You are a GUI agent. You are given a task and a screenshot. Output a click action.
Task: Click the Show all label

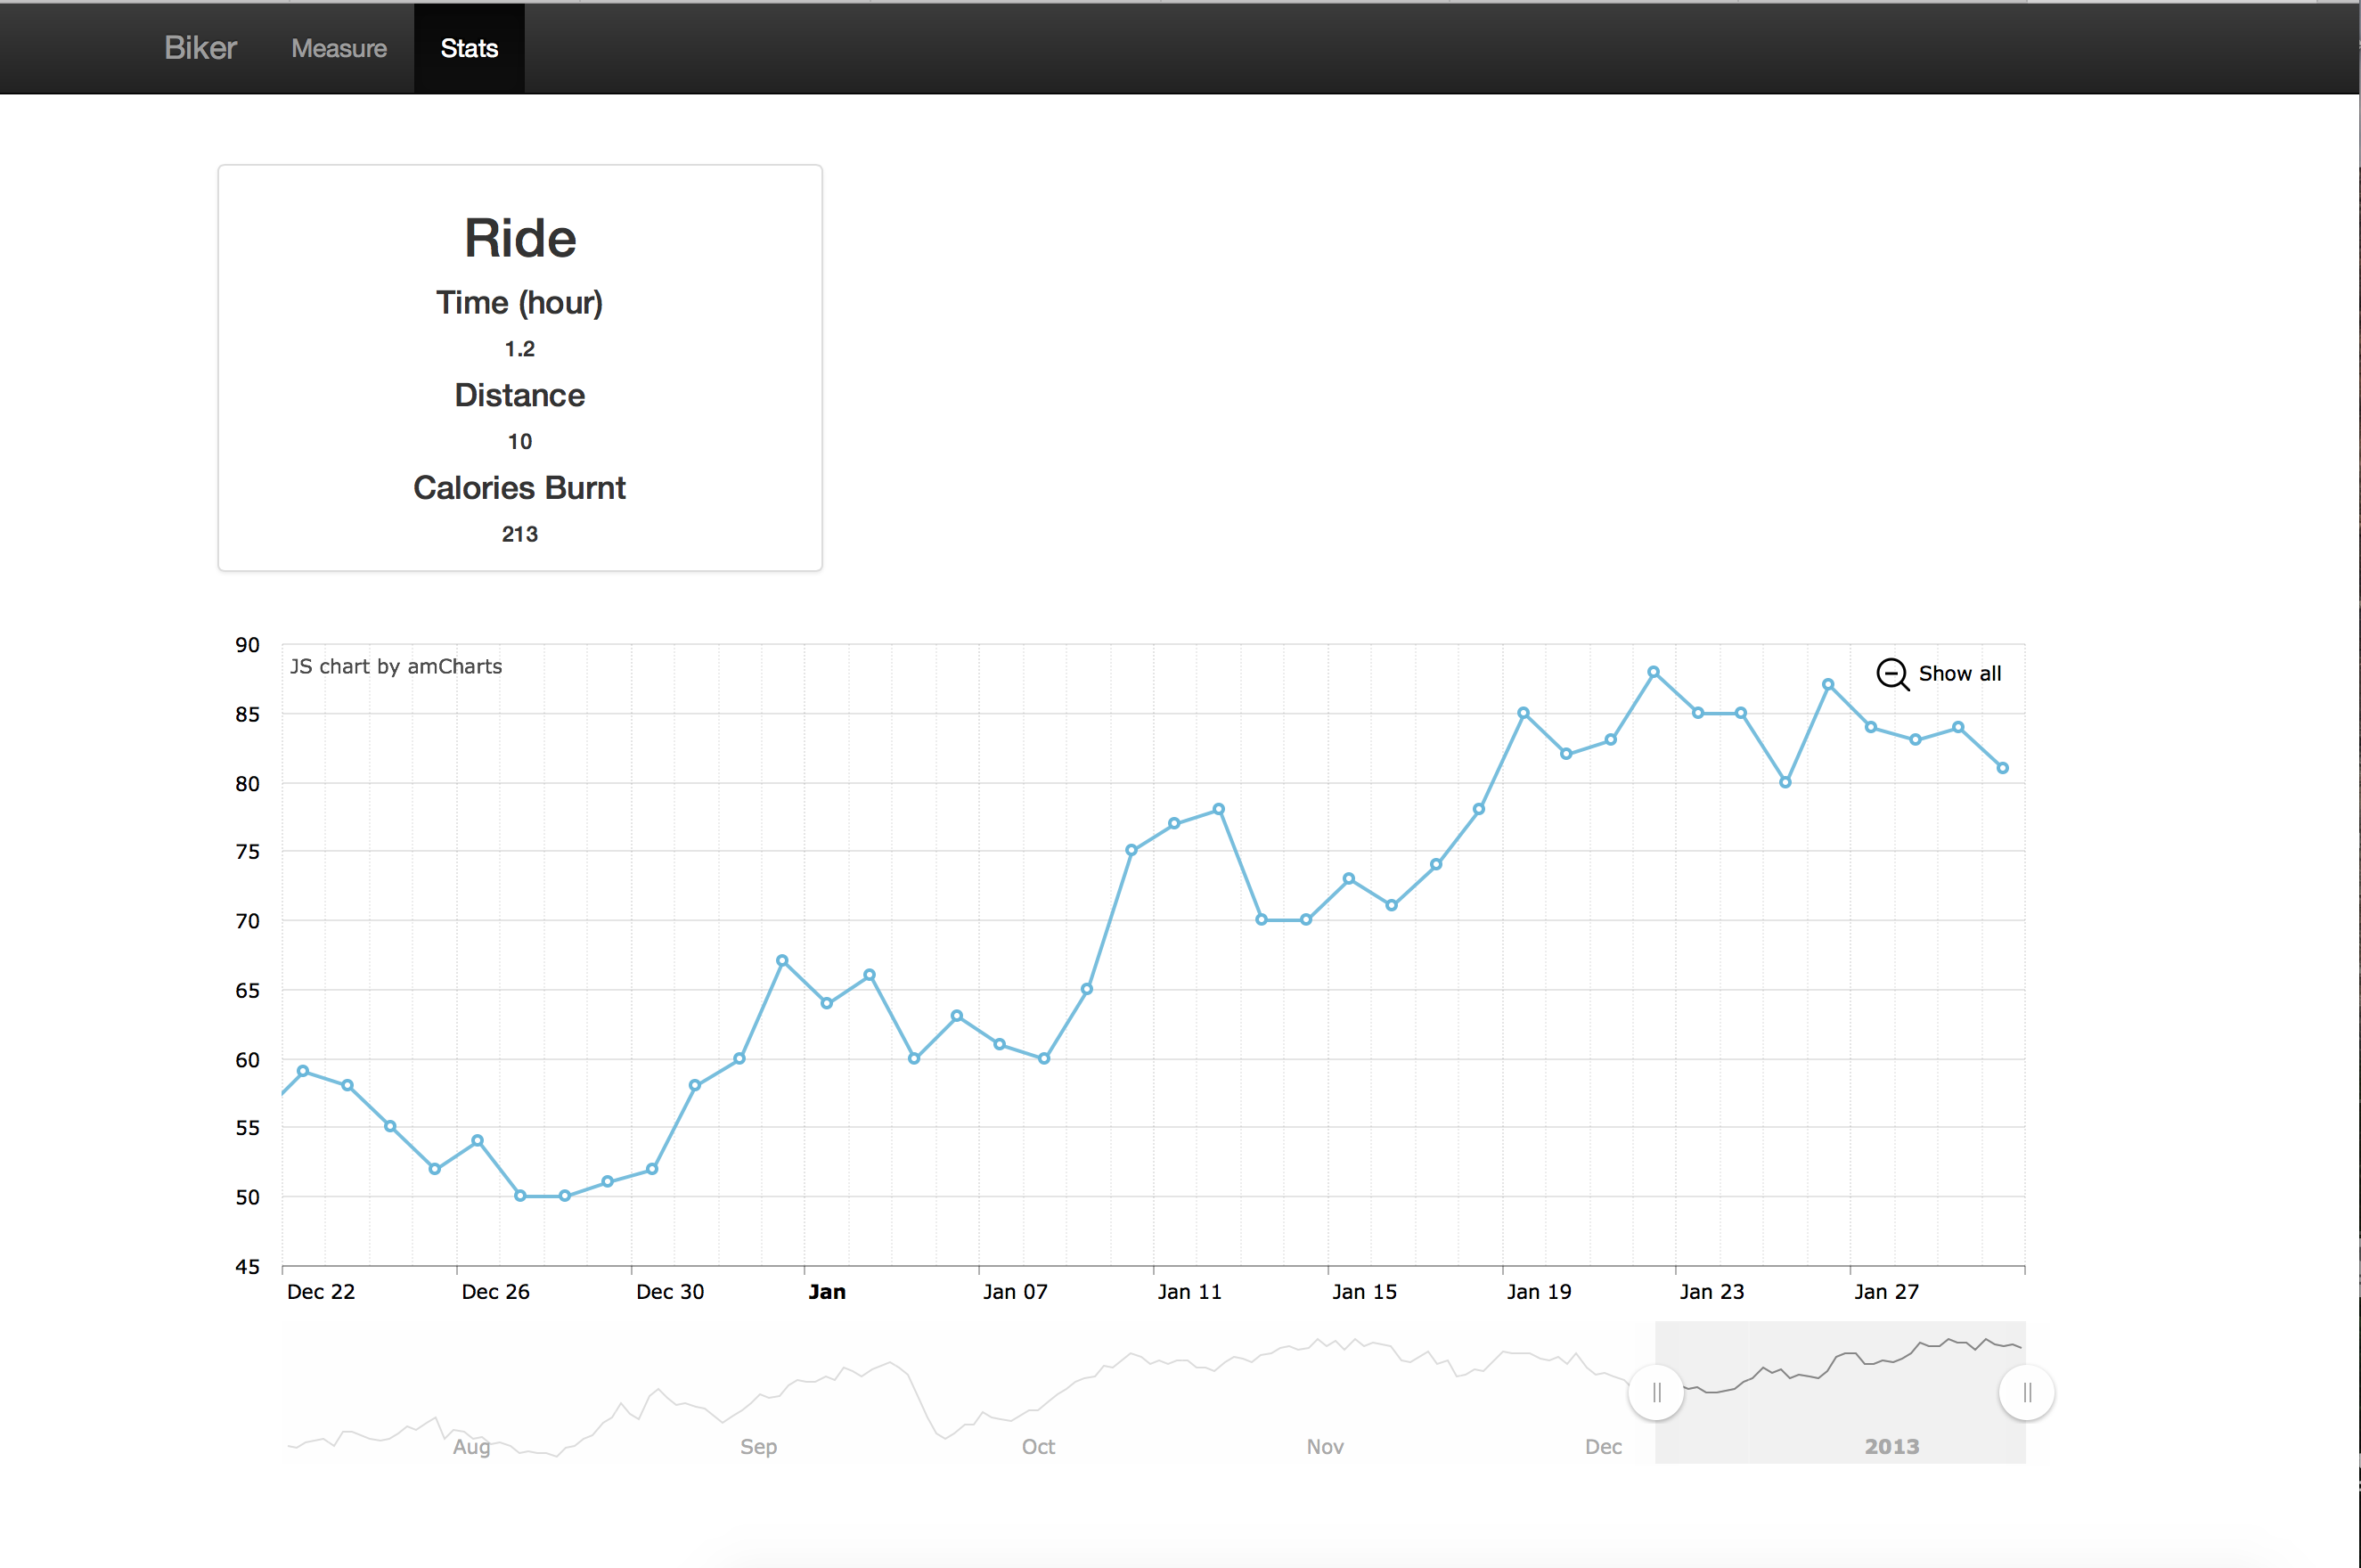coord(1959,674)
